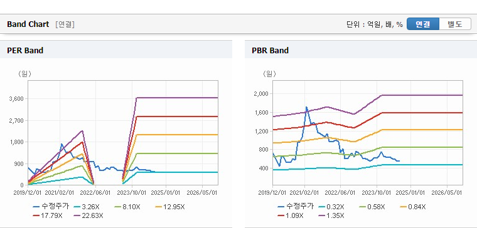
Task: Click 2023/10/01 x-axis date in PER chart
Action: click(x=132, y=193)
